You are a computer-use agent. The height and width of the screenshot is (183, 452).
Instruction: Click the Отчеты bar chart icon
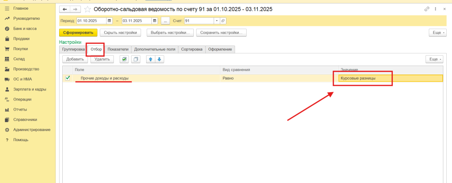(x=7, y=109)
